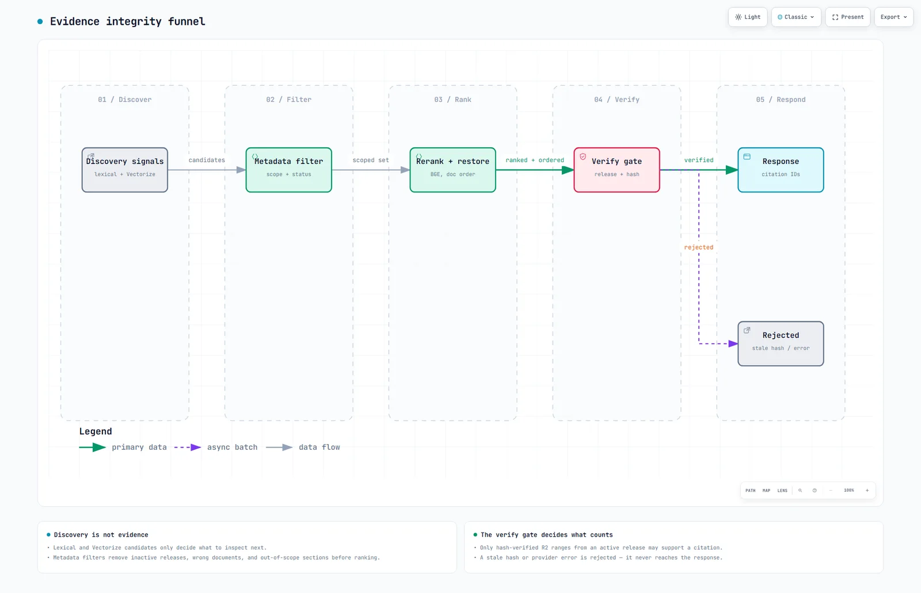Zoom in with the plus icon
921x593 pixels.
point(867,491)
